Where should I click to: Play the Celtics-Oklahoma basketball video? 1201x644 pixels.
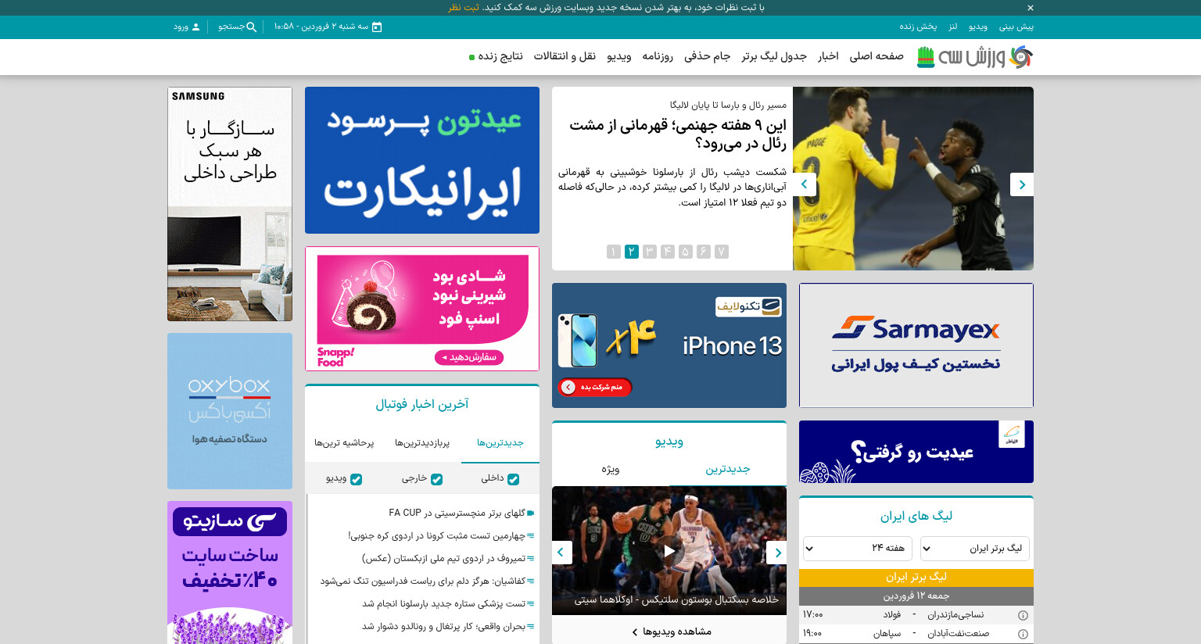point(669,551)
